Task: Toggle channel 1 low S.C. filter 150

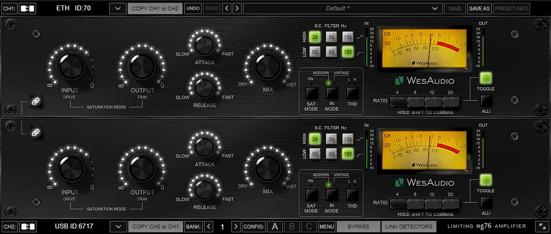Action: click(348, 52)
